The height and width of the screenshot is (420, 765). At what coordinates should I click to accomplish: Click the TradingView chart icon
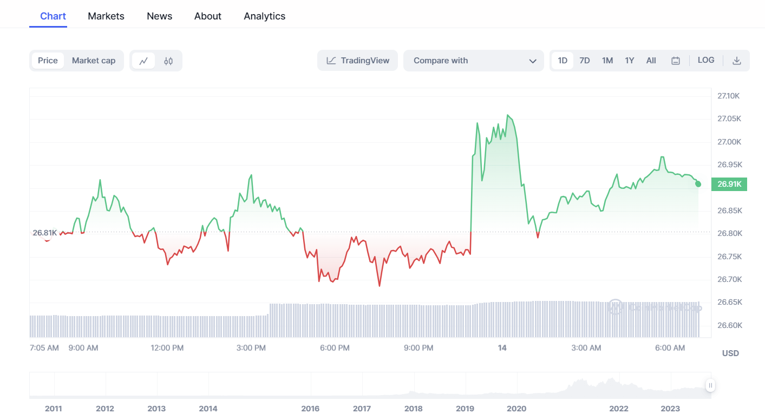(x=331, y=61)
